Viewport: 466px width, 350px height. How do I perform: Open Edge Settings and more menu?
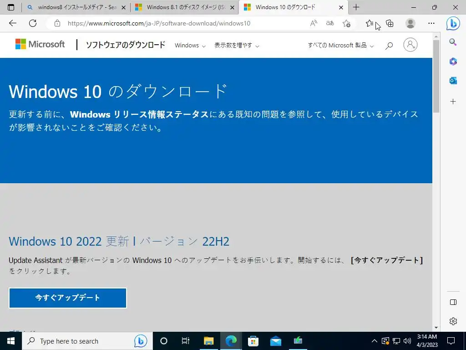(x=431, y=23)
